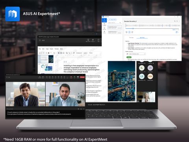This screenshot has height=142, width=189.
Task: Click the first icon beside the recording title
Action: pyautogui.click(x=175, y=21)
